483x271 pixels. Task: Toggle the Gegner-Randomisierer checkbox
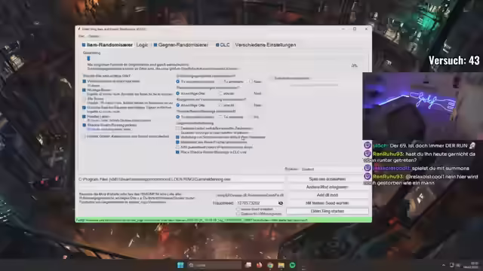tap(155, 45)
